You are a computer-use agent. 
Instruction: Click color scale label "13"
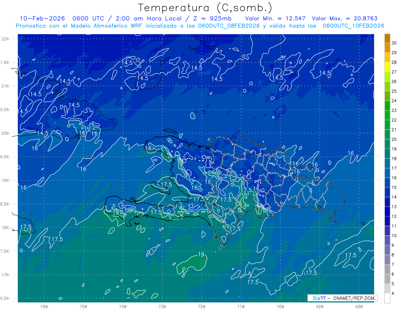point(394,207)
